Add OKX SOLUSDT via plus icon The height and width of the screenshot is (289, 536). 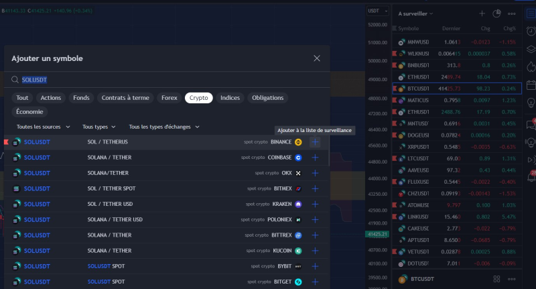(x=315, y=173)
